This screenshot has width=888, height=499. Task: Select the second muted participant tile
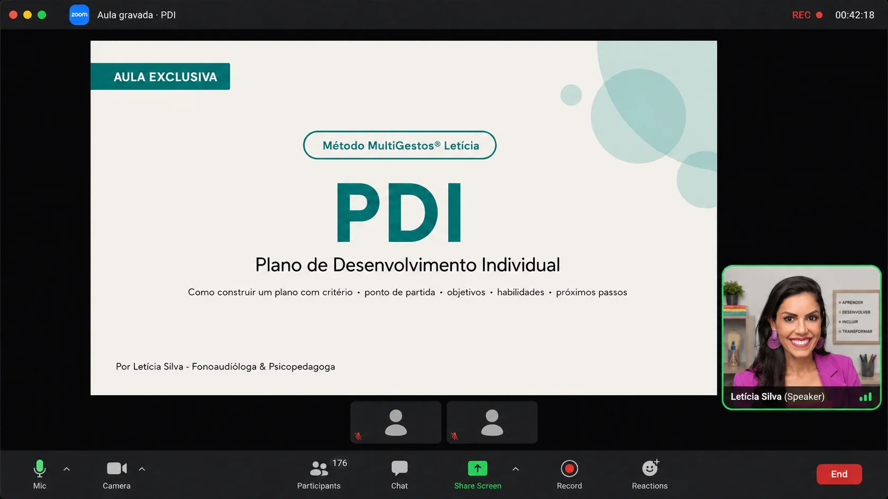(492, 422)
